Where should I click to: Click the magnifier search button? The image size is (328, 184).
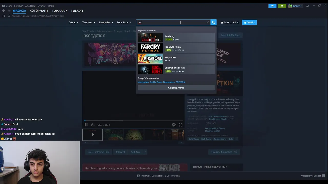tap(213, 22)
